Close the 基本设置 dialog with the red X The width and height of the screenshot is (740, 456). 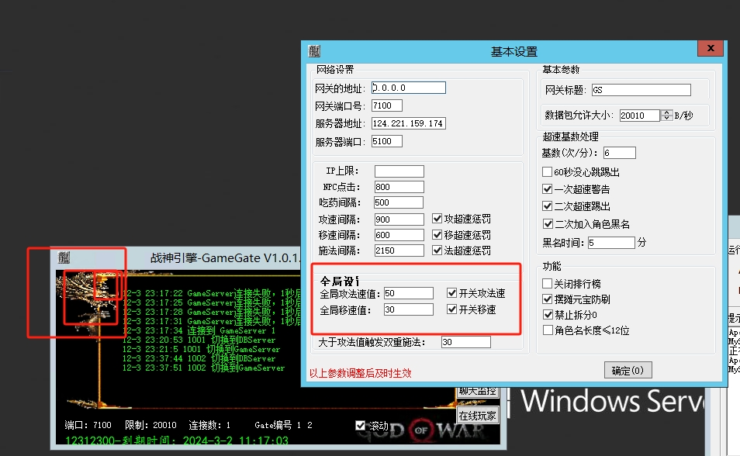710,50
